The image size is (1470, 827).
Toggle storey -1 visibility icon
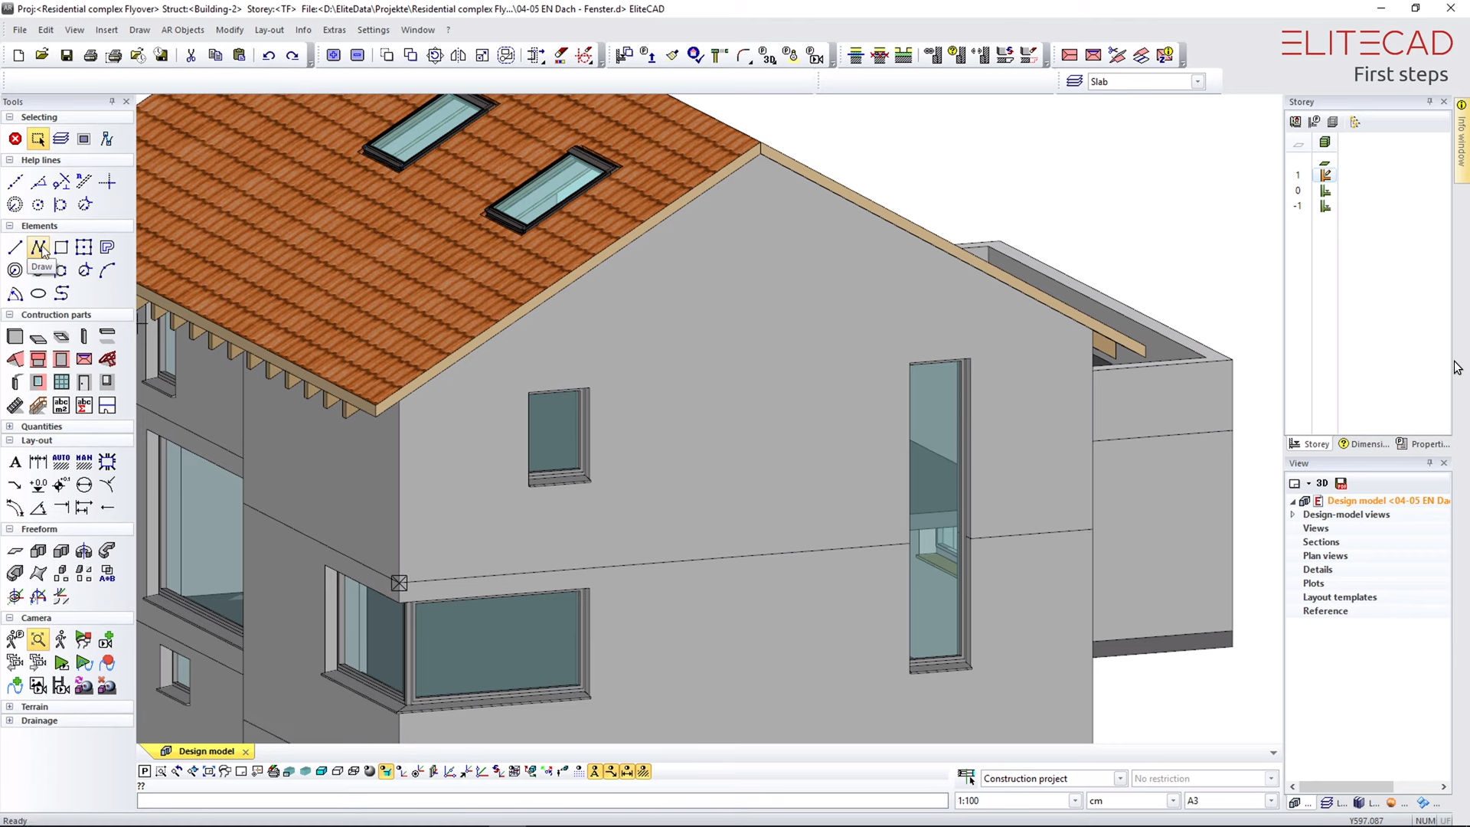[1325, 206]
